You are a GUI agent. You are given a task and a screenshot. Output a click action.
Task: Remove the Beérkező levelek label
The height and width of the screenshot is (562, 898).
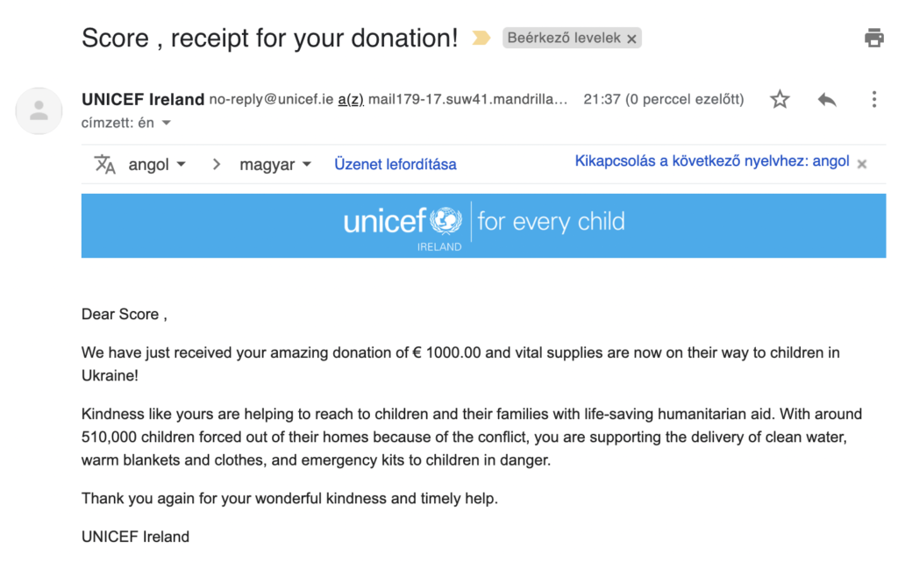(631, 39)
